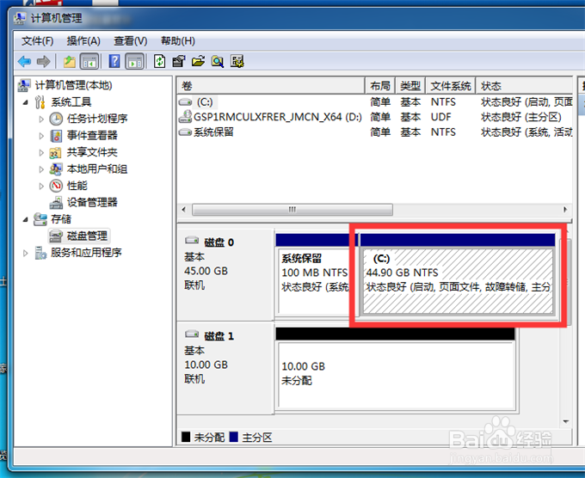Open the 文件(F) menu
585x478 pixels.
(37, 40)
